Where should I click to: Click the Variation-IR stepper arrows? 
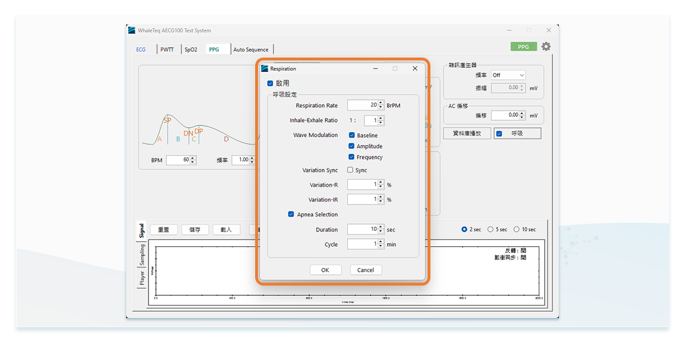click(x=381, y=199)
